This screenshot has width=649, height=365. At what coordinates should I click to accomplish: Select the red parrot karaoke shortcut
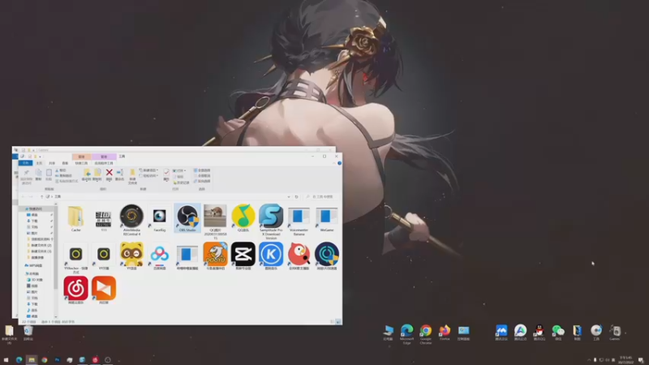[x=299, y=256]
